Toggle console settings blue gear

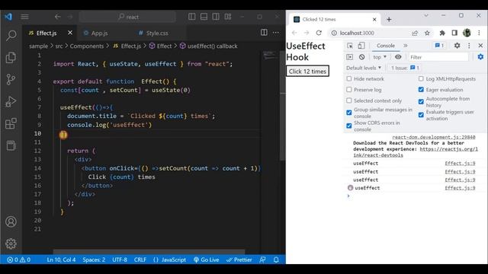click(480, 57)
